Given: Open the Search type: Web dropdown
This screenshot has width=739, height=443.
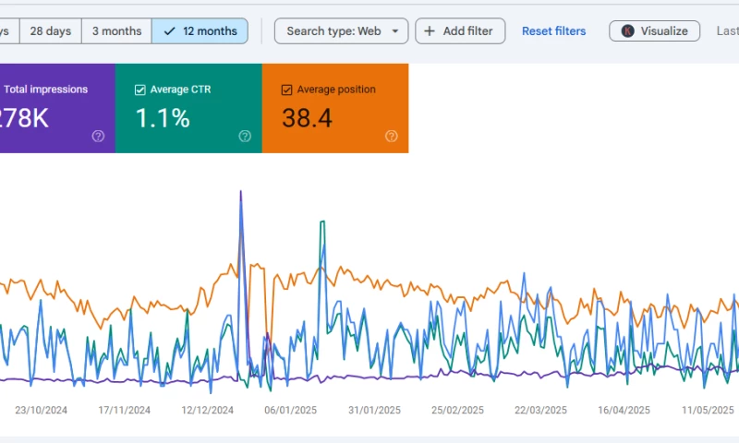Looking at the screenshot, I should [341, 31].
